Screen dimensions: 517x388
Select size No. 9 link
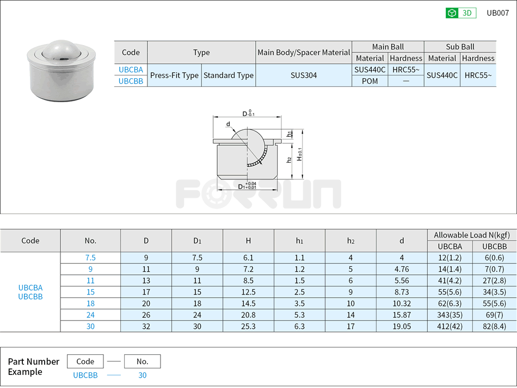coord(90,269)
